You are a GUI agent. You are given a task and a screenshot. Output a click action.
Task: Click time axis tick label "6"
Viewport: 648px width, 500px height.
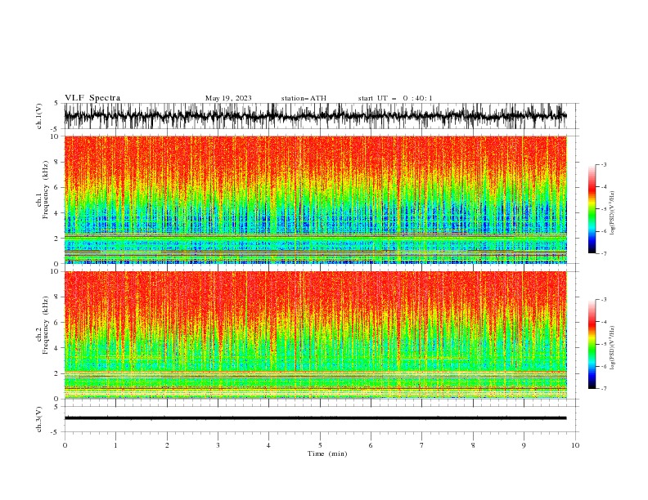point(371,445)
